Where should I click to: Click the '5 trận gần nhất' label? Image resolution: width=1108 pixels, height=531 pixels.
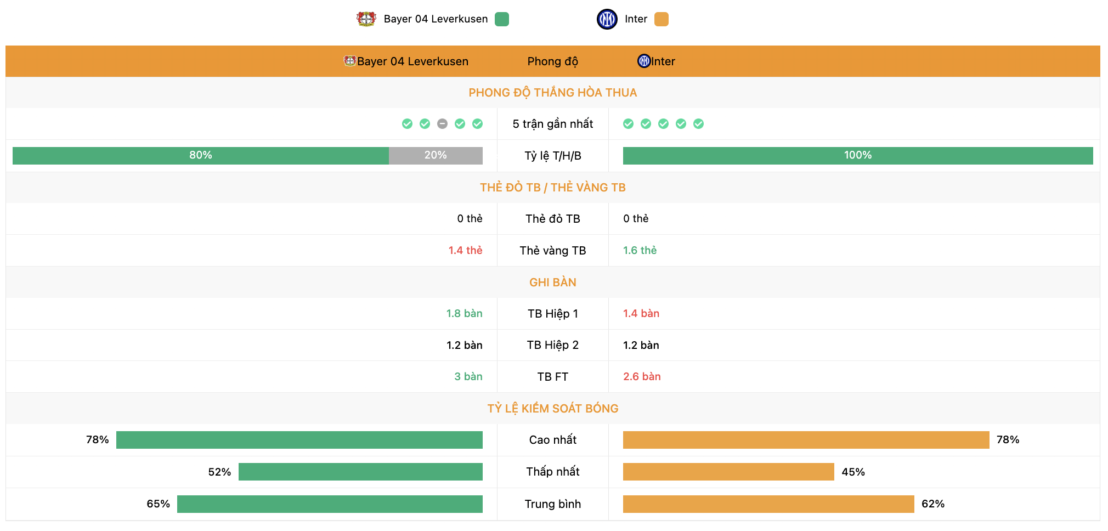pos(553,124)
